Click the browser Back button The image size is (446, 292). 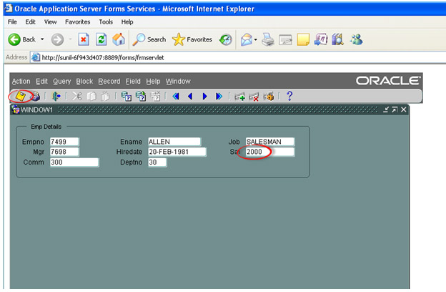click(22, 39)
